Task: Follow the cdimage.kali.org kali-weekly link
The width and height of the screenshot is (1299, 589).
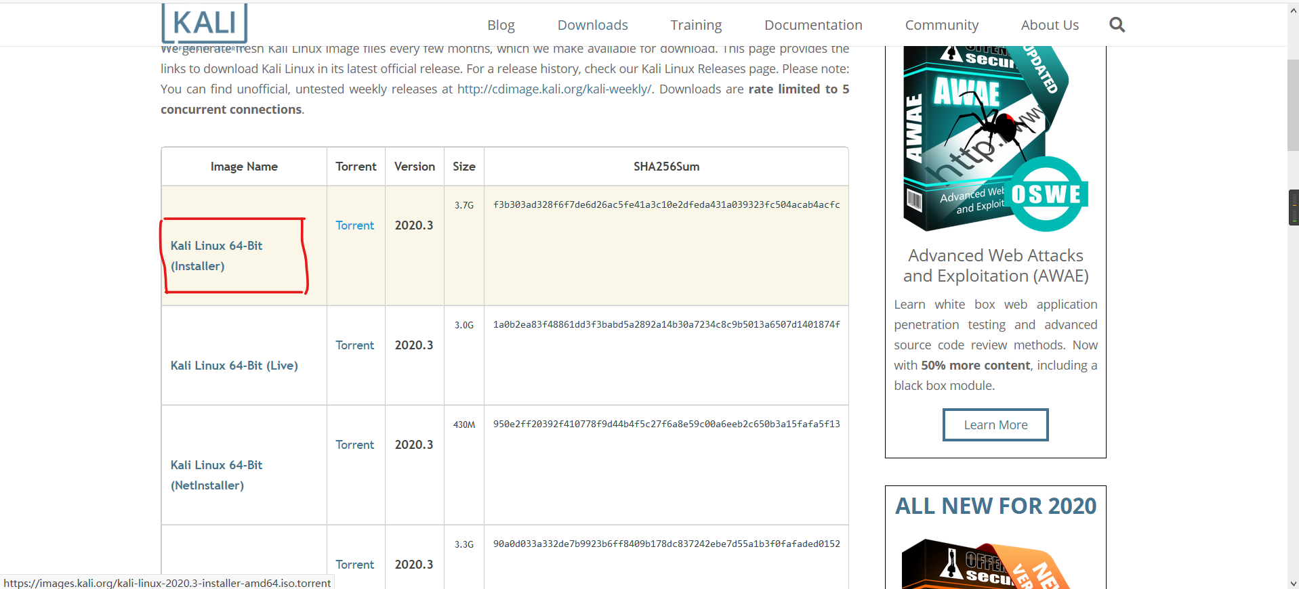Action: 554,89
